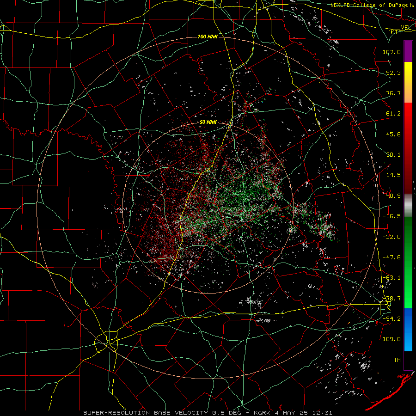
Task: Click the 50 NMI range ring label
Action: [x=208, y=122]
